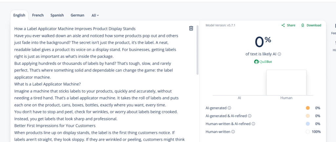The width and height of the screenshot is (336, 142).
Task: Share the AI detection report
Action: (x=288, y=25)
